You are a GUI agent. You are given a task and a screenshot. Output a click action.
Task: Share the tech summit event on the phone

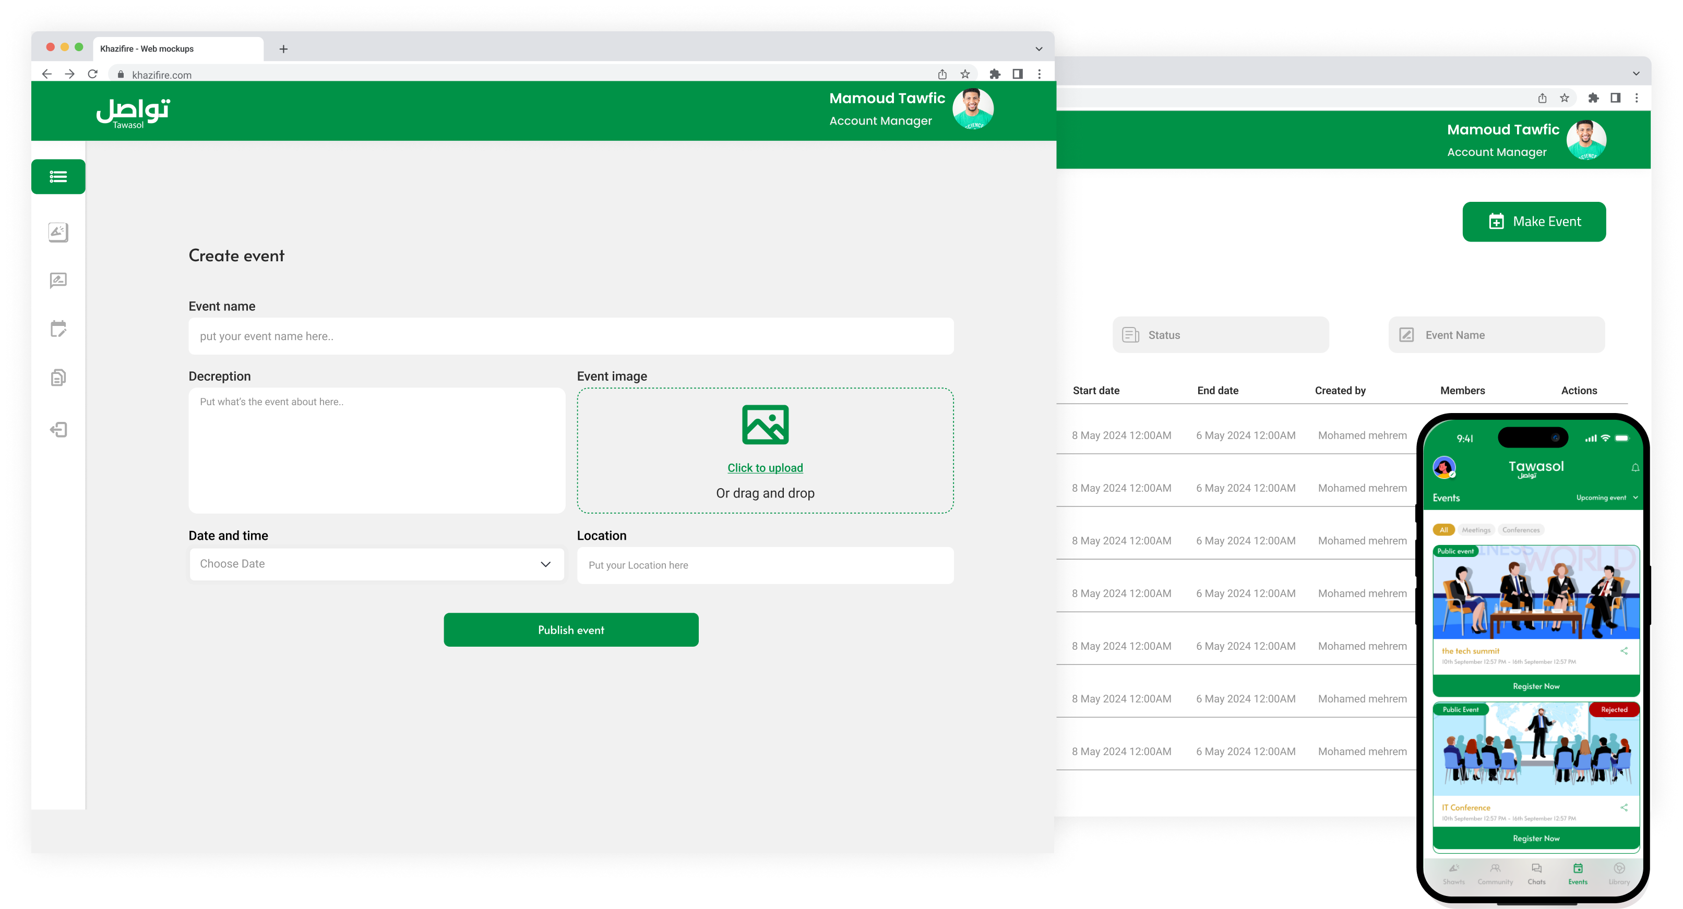point(1624,650)
